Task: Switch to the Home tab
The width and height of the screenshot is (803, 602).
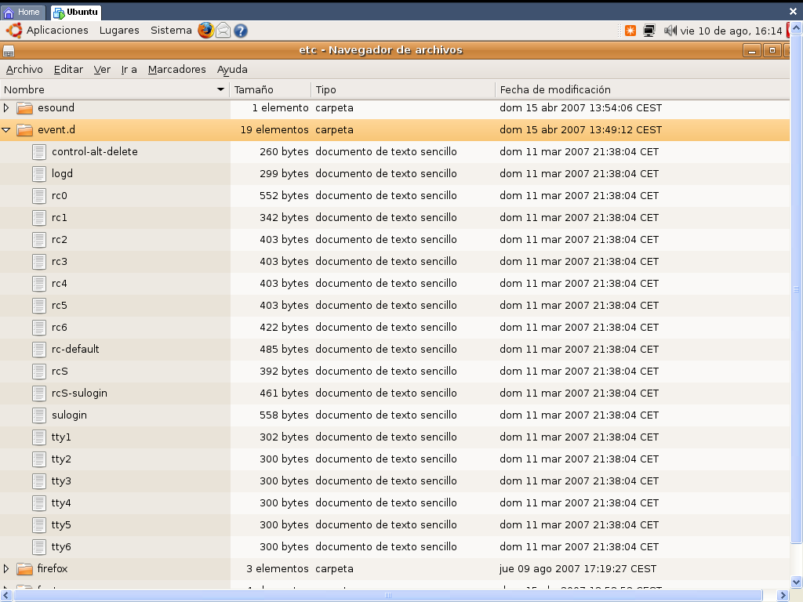Action: [x=23, y=13]
